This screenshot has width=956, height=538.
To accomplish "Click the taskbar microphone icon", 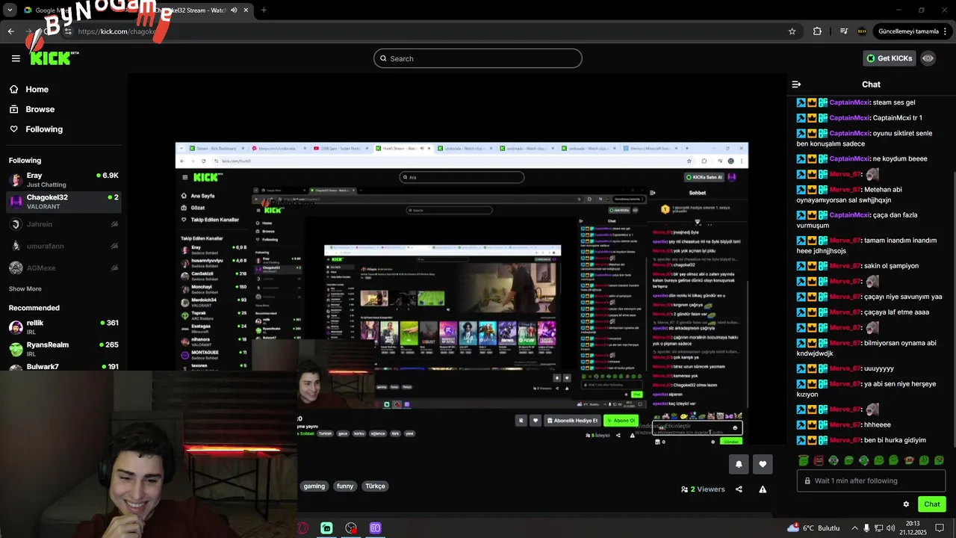I will click(866, 528).
